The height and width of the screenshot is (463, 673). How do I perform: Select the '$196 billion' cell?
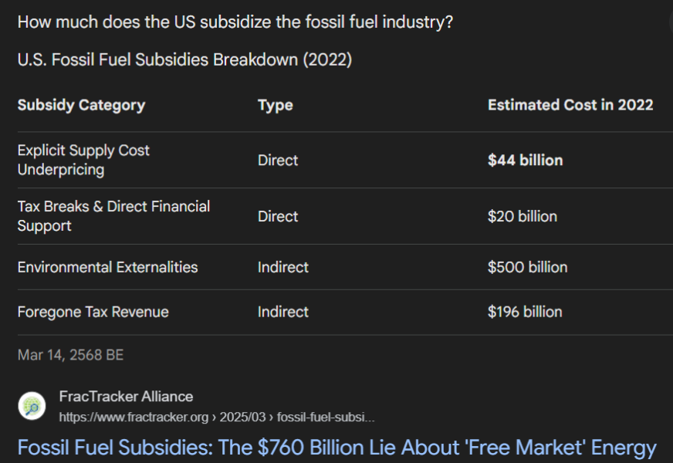point(525,312)
